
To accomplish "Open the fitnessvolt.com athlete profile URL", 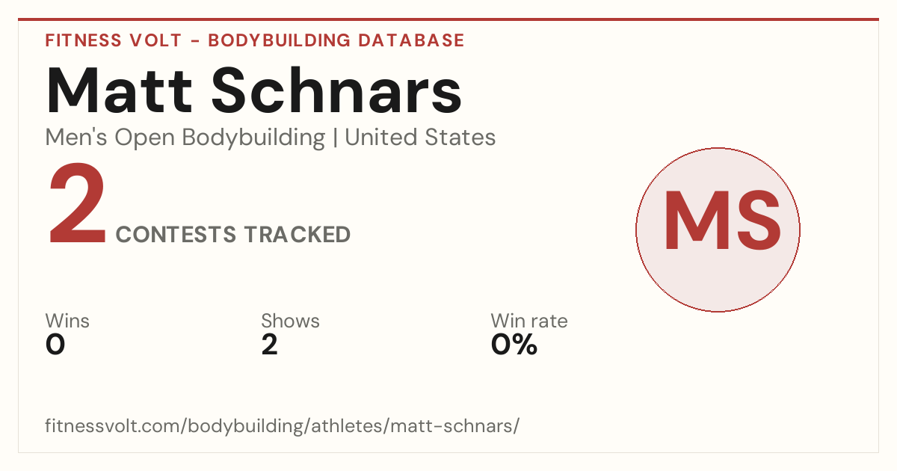I will (x=282, y=427).
